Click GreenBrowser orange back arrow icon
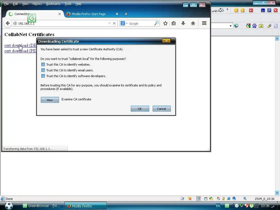The image size is (280, 210). (x=236, y=10)
